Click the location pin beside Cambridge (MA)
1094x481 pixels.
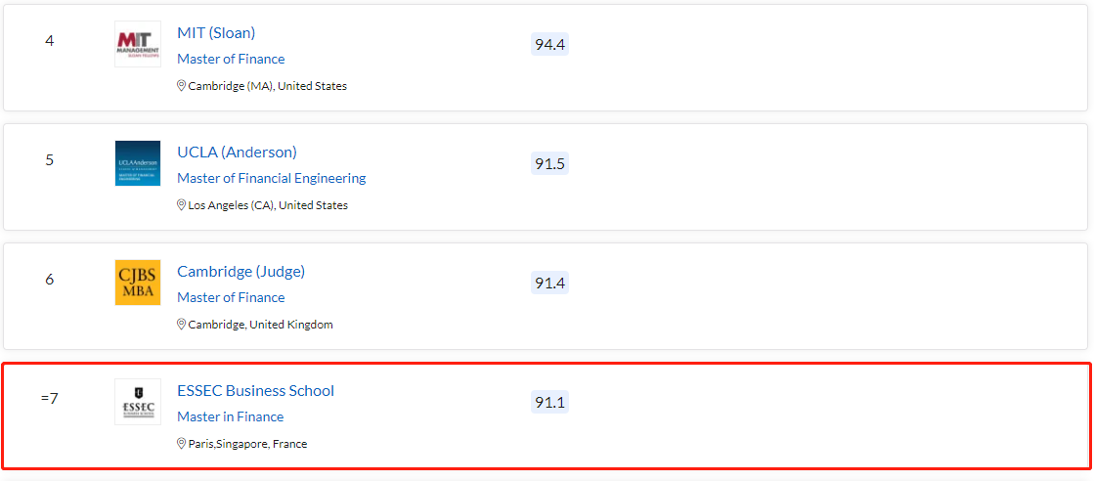pyautogui.click(x=181, y=86)
